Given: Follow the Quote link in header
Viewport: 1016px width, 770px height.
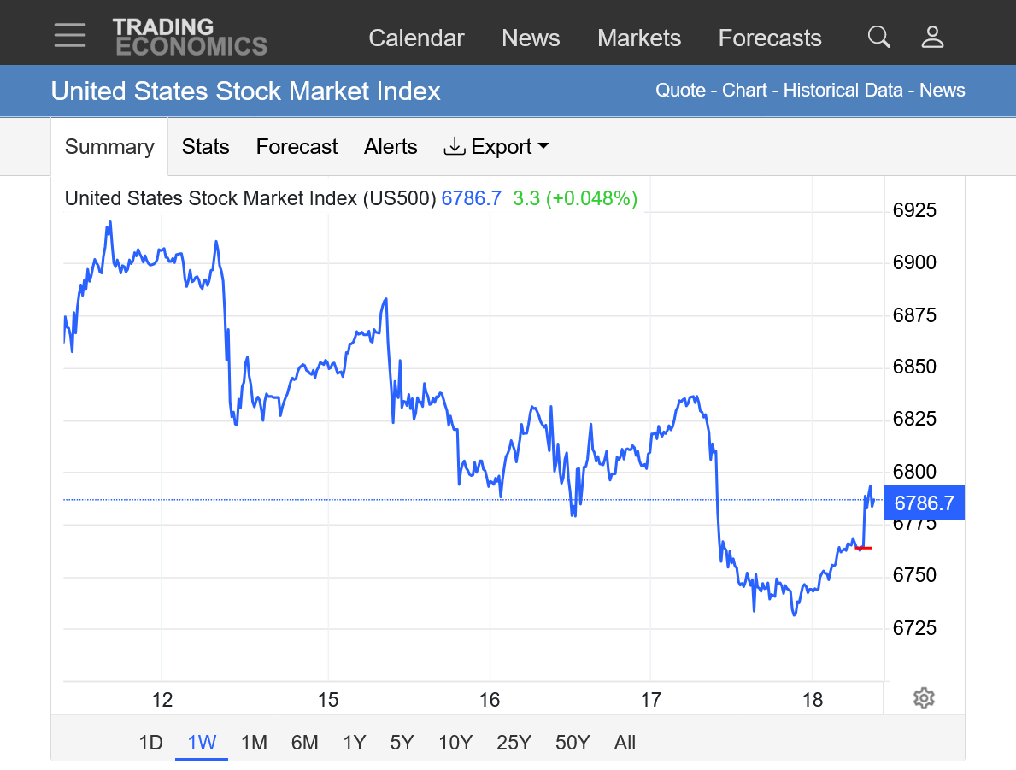Looking at the screenshot, I should [x=680, y=91].
